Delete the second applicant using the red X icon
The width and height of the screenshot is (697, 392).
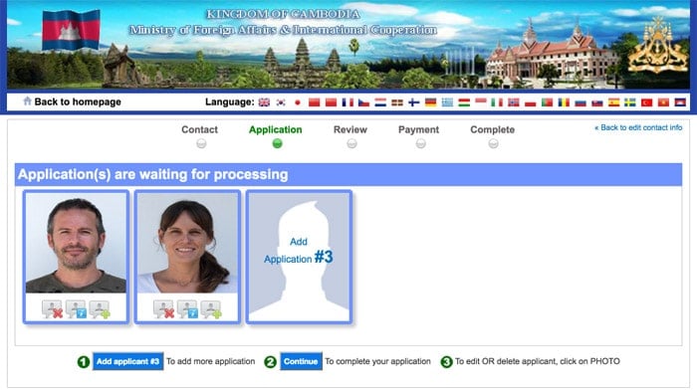click(163, 309)
